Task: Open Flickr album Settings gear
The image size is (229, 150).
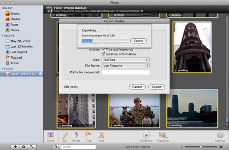Action: pos(220,137)
